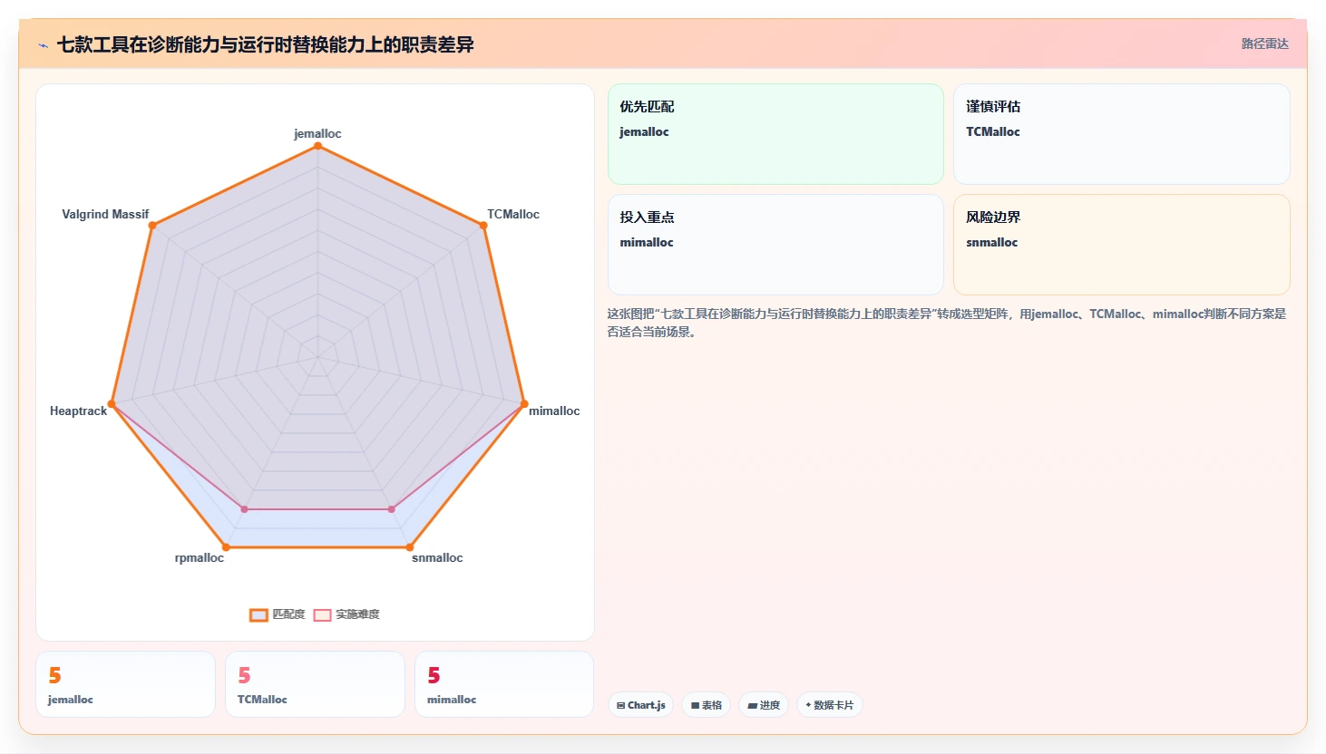Click the TCMalloc stat card showing 5
The height and width of the screenshot is (754, 1326).
click(x=315, y=684)
